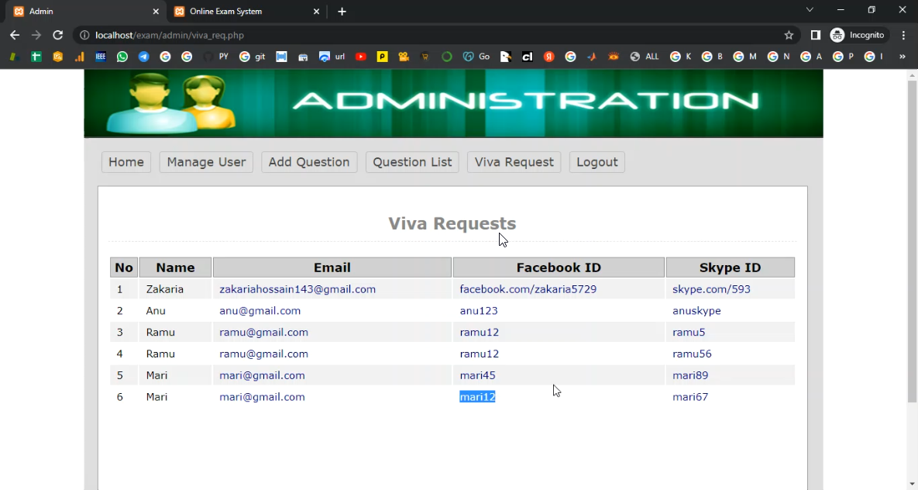Open the Chrome three-dot menu
The height and width of the screenshot is (490, 918).
903,35
